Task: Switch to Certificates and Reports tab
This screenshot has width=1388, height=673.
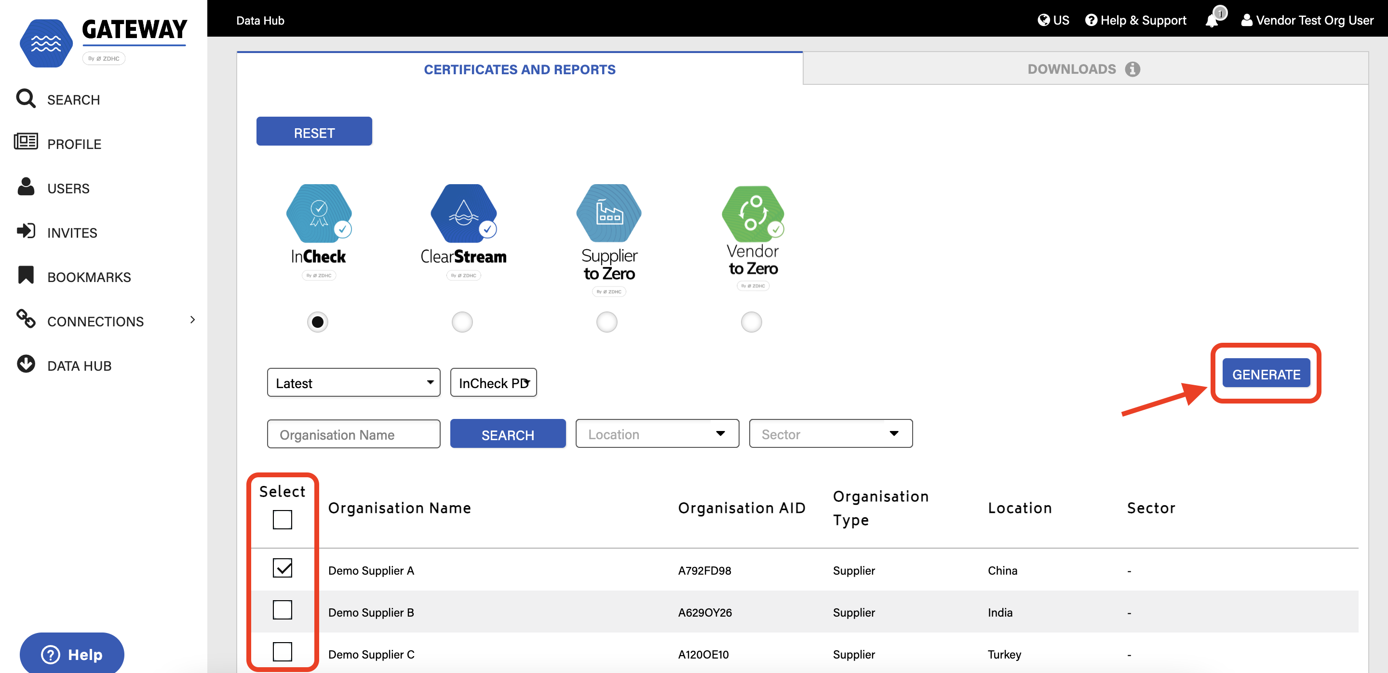Action: coord(519,69)
